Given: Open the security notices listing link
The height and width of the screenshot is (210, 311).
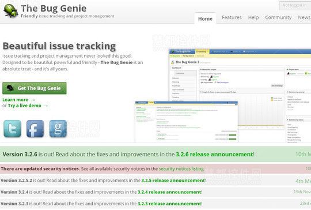Looking at the screenshot, I should tap(181, 169).
